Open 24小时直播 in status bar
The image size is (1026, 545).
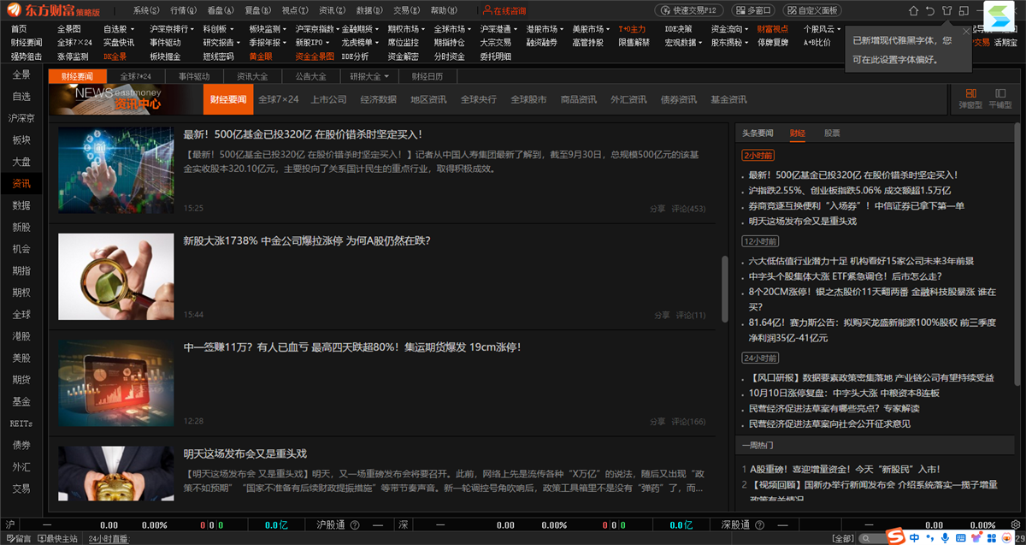pyautogui.click(x=108, y=539)
